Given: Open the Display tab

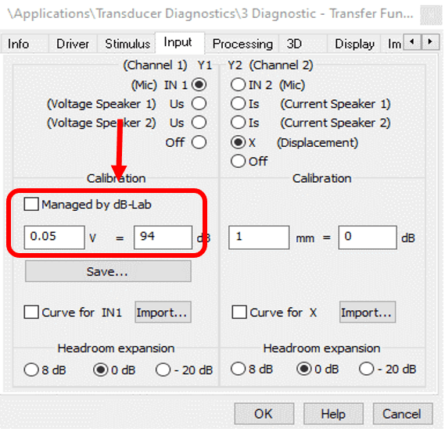Looking at the screenshot, I should (x=354, y=44).
